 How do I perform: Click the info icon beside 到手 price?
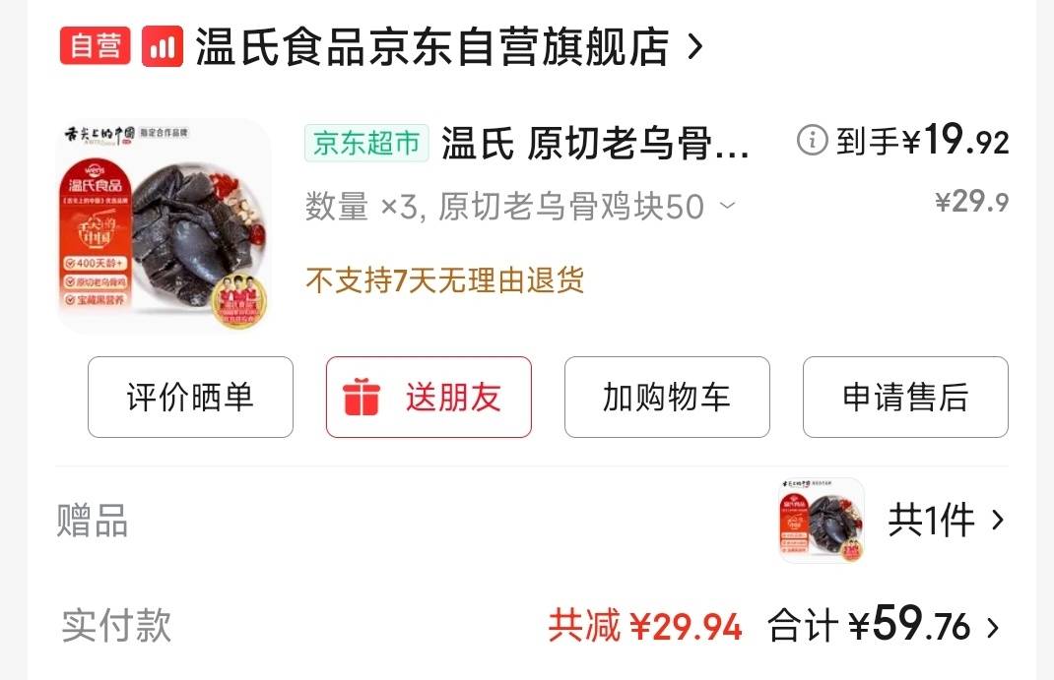[812, 141]
